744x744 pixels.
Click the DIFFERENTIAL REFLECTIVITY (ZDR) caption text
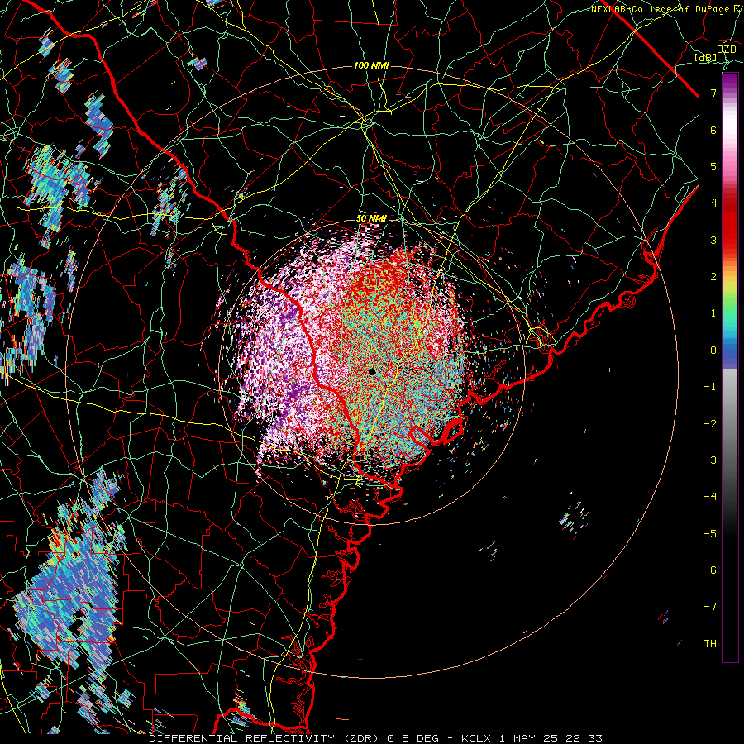click(x=265, y=738)
